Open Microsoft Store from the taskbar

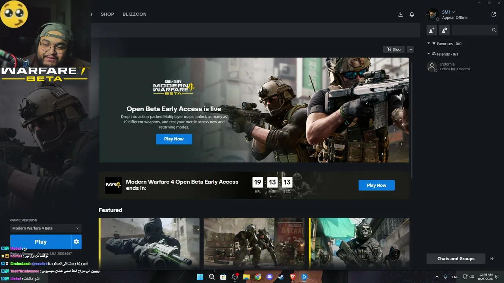[x=223, y=277]
